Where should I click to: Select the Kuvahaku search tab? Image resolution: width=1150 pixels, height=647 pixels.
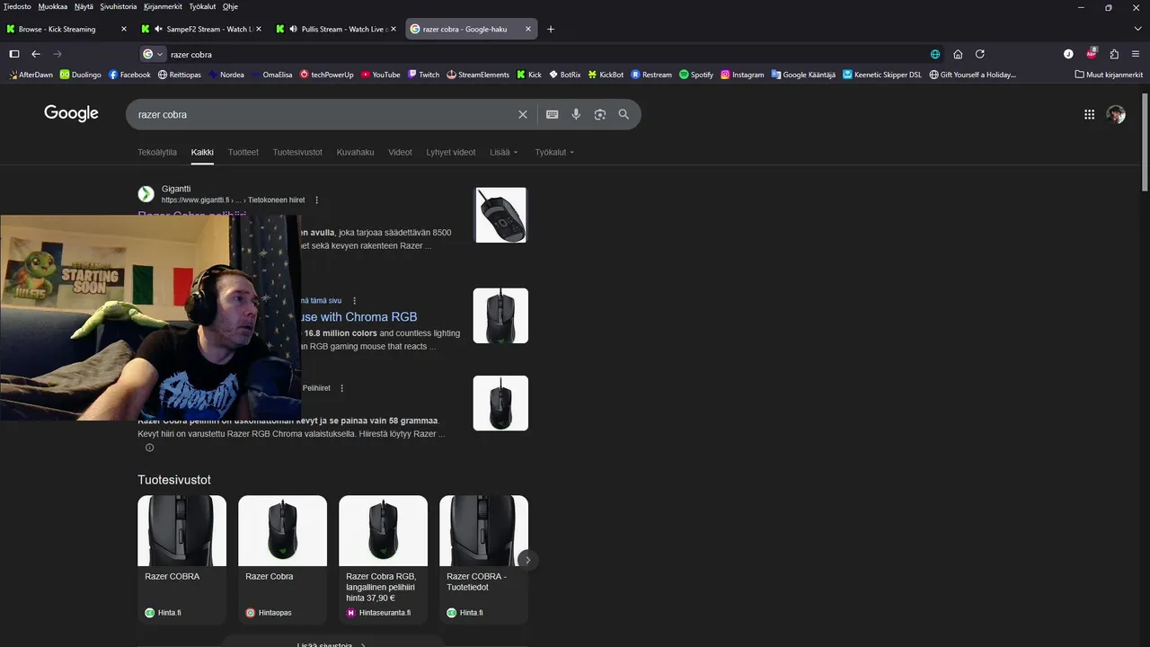pos(355,152)
